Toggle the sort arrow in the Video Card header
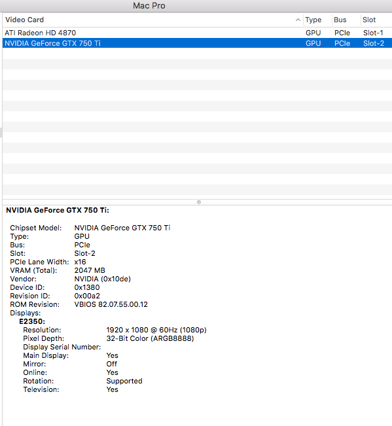The image size is (392, 426). coord(298,20)
